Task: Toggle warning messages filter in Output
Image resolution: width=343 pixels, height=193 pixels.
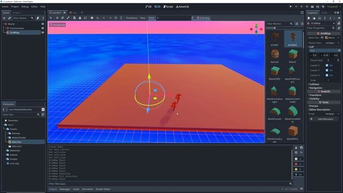Action: click(x=299, y=169)
